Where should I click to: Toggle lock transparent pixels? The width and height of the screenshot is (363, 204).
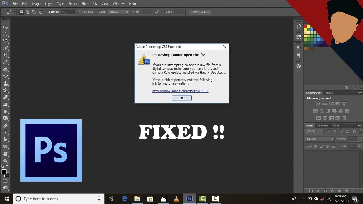pos(316,146)
